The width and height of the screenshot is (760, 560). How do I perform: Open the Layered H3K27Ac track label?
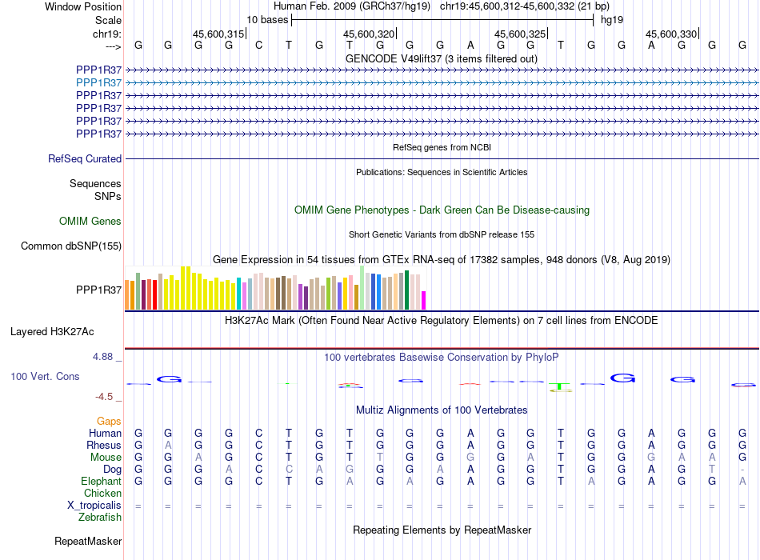[52, 332]
